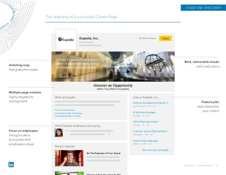The image size is (226, 175).
Task: Click the 183,902 followers count
Action: tap(147, 38)
